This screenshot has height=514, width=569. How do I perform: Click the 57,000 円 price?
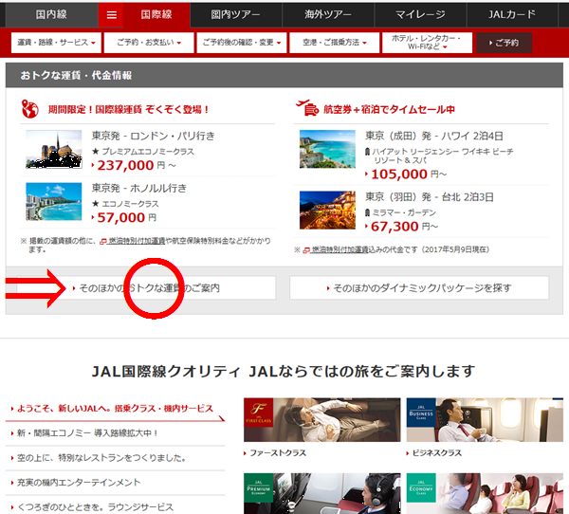124,218
